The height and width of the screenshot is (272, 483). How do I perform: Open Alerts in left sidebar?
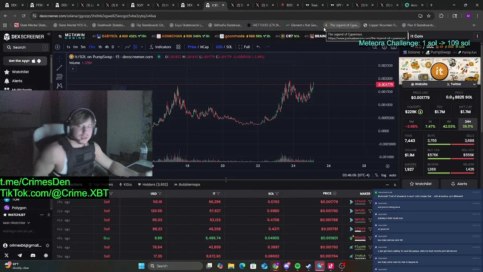tap(14, 81)
